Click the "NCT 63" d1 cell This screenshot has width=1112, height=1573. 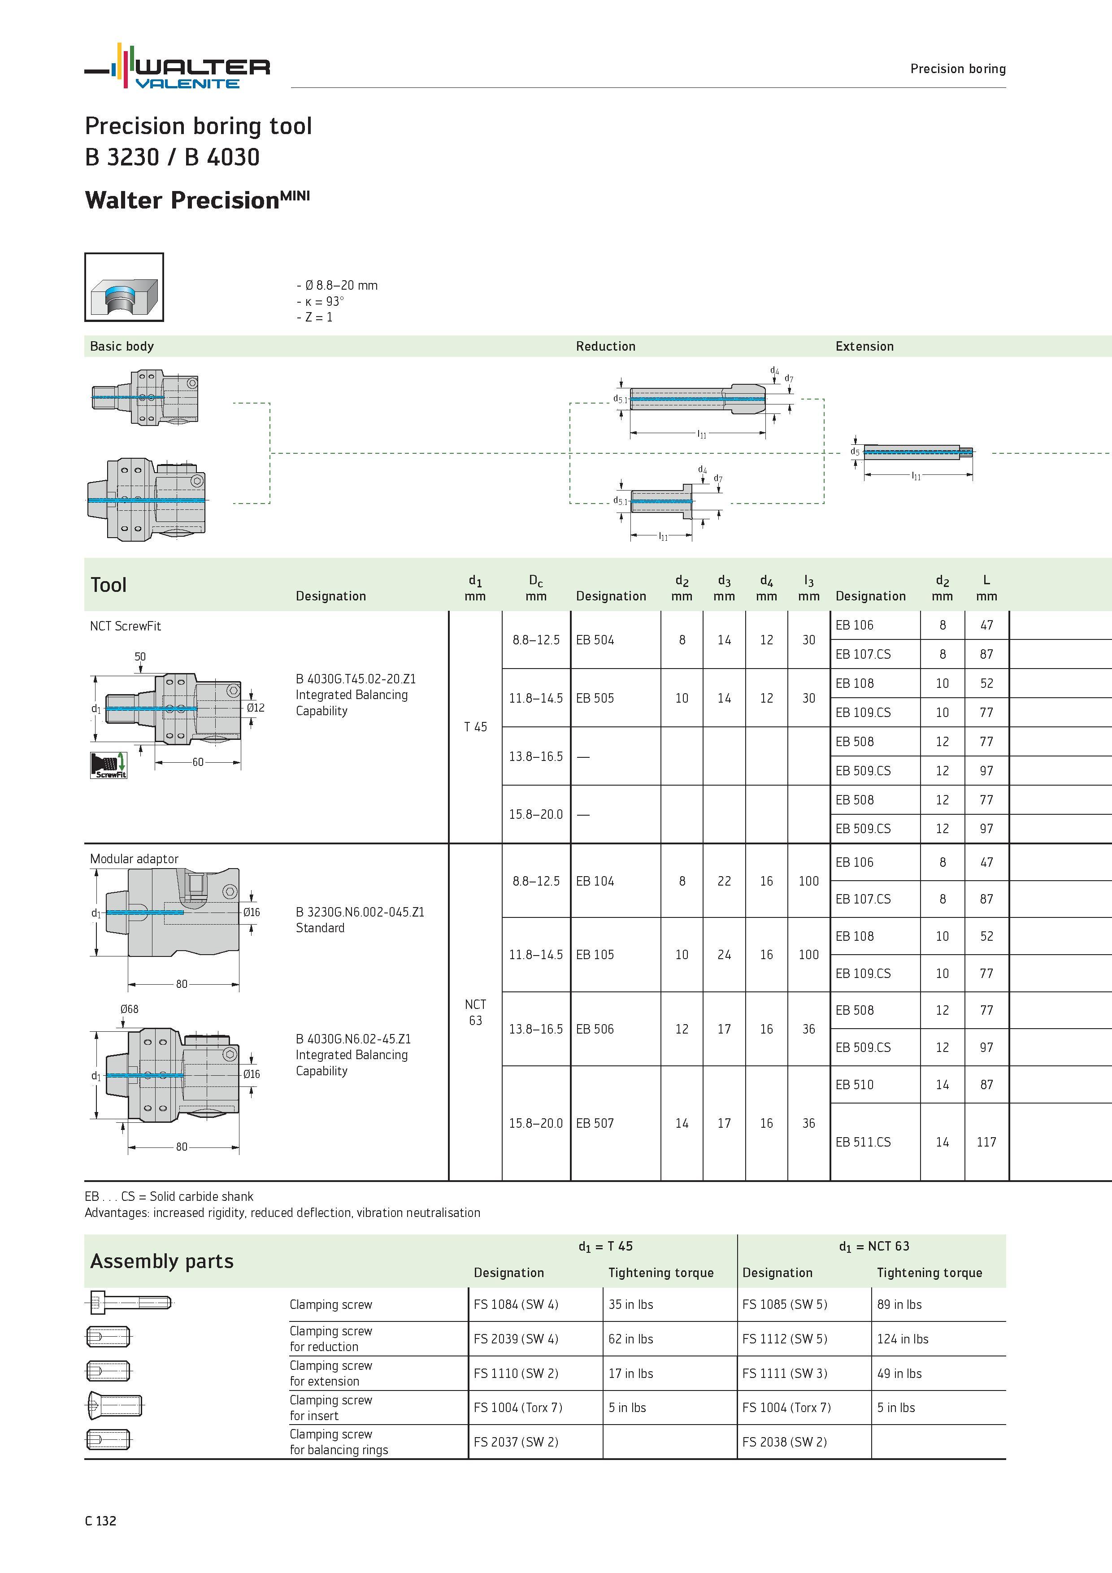(x=475, y=1012)
